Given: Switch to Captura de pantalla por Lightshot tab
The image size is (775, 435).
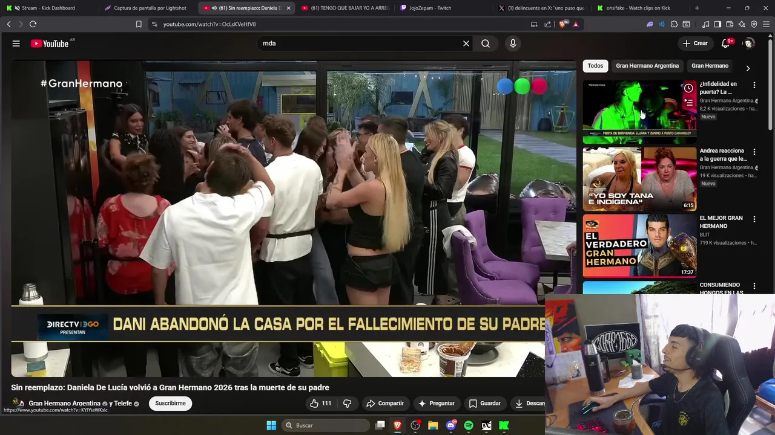Looking at the screenshot, I should 148,8.
